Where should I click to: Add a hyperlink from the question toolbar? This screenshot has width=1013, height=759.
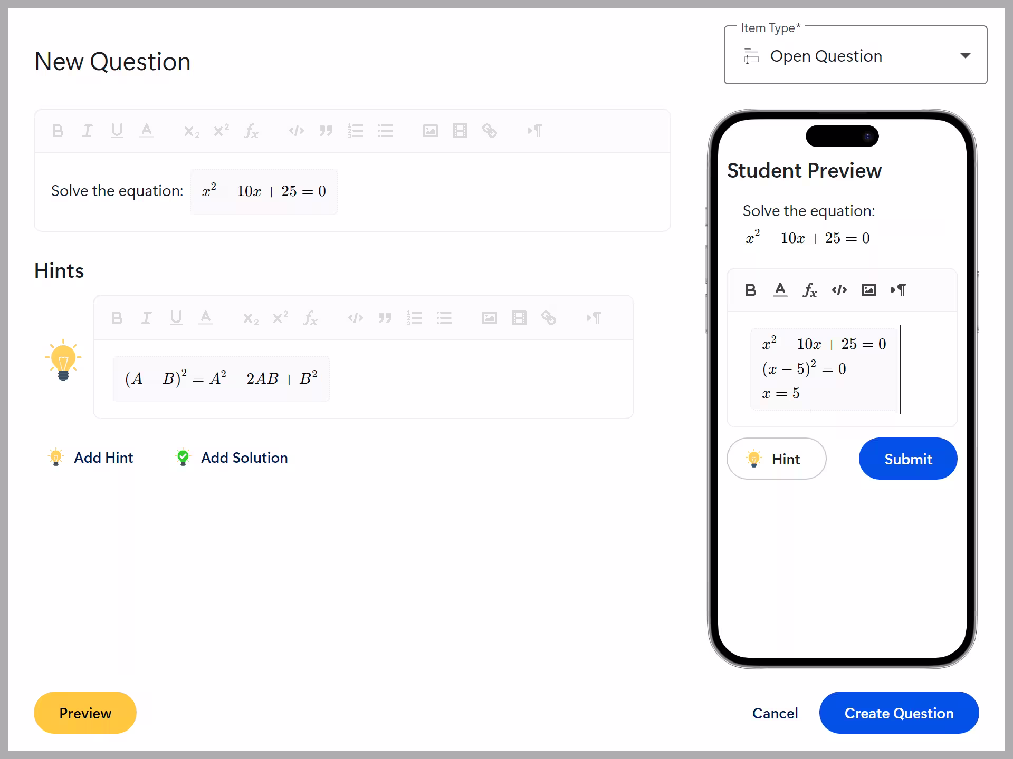490,131
